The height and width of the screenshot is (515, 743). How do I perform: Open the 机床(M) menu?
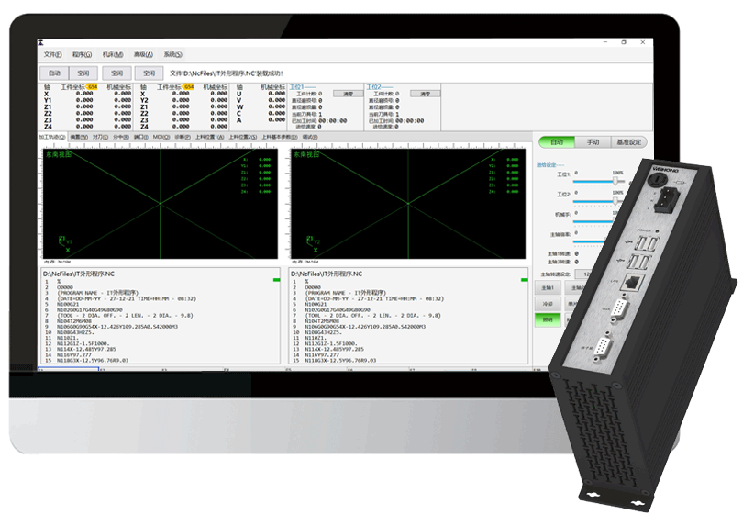click(111, 54)
